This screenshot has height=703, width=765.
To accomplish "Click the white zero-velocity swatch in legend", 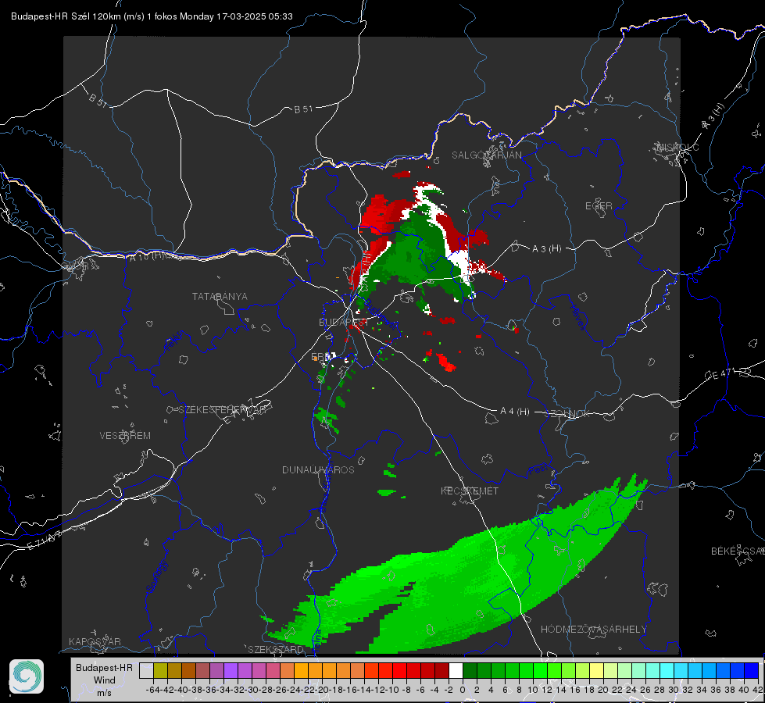I will tap(456, 671).
